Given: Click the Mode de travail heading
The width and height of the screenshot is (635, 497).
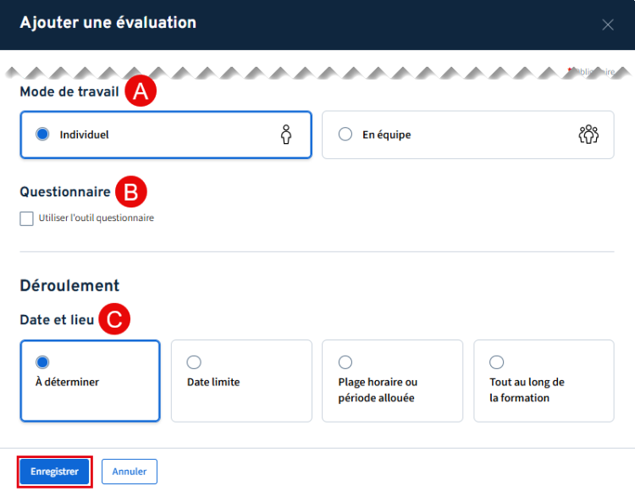Looking at the screenshot, I should tap(69, 91).
